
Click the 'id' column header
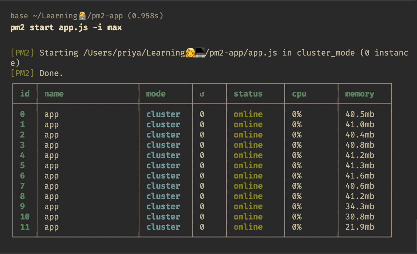(x=25, y=94)
